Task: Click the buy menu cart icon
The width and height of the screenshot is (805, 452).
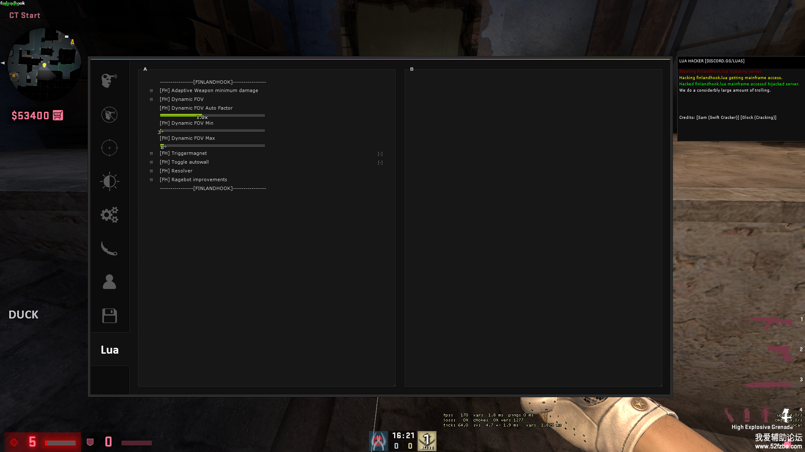Action: point(58,116)
